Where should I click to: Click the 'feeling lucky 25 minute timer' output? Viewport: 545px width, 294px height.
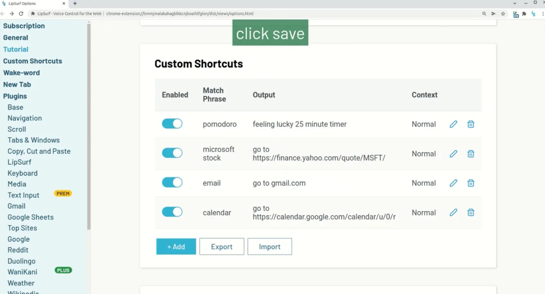tap(300, 124)
